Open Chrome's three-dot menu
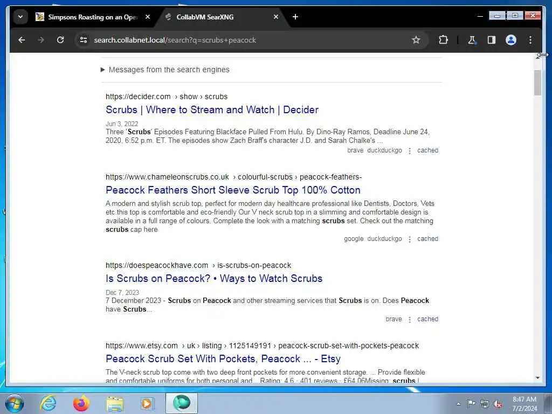This screenshot has width=552, height=414. pos(530,40)
